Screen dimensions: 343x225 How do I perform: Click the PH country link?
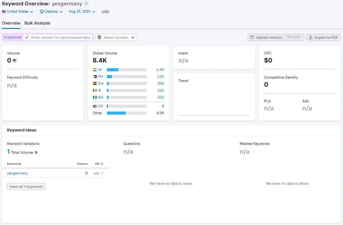pos(100,77)
